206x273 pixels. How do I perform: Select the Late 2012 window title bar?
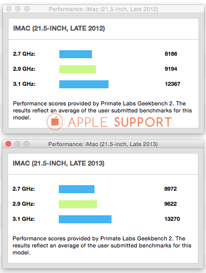click(x=104, y=9)
